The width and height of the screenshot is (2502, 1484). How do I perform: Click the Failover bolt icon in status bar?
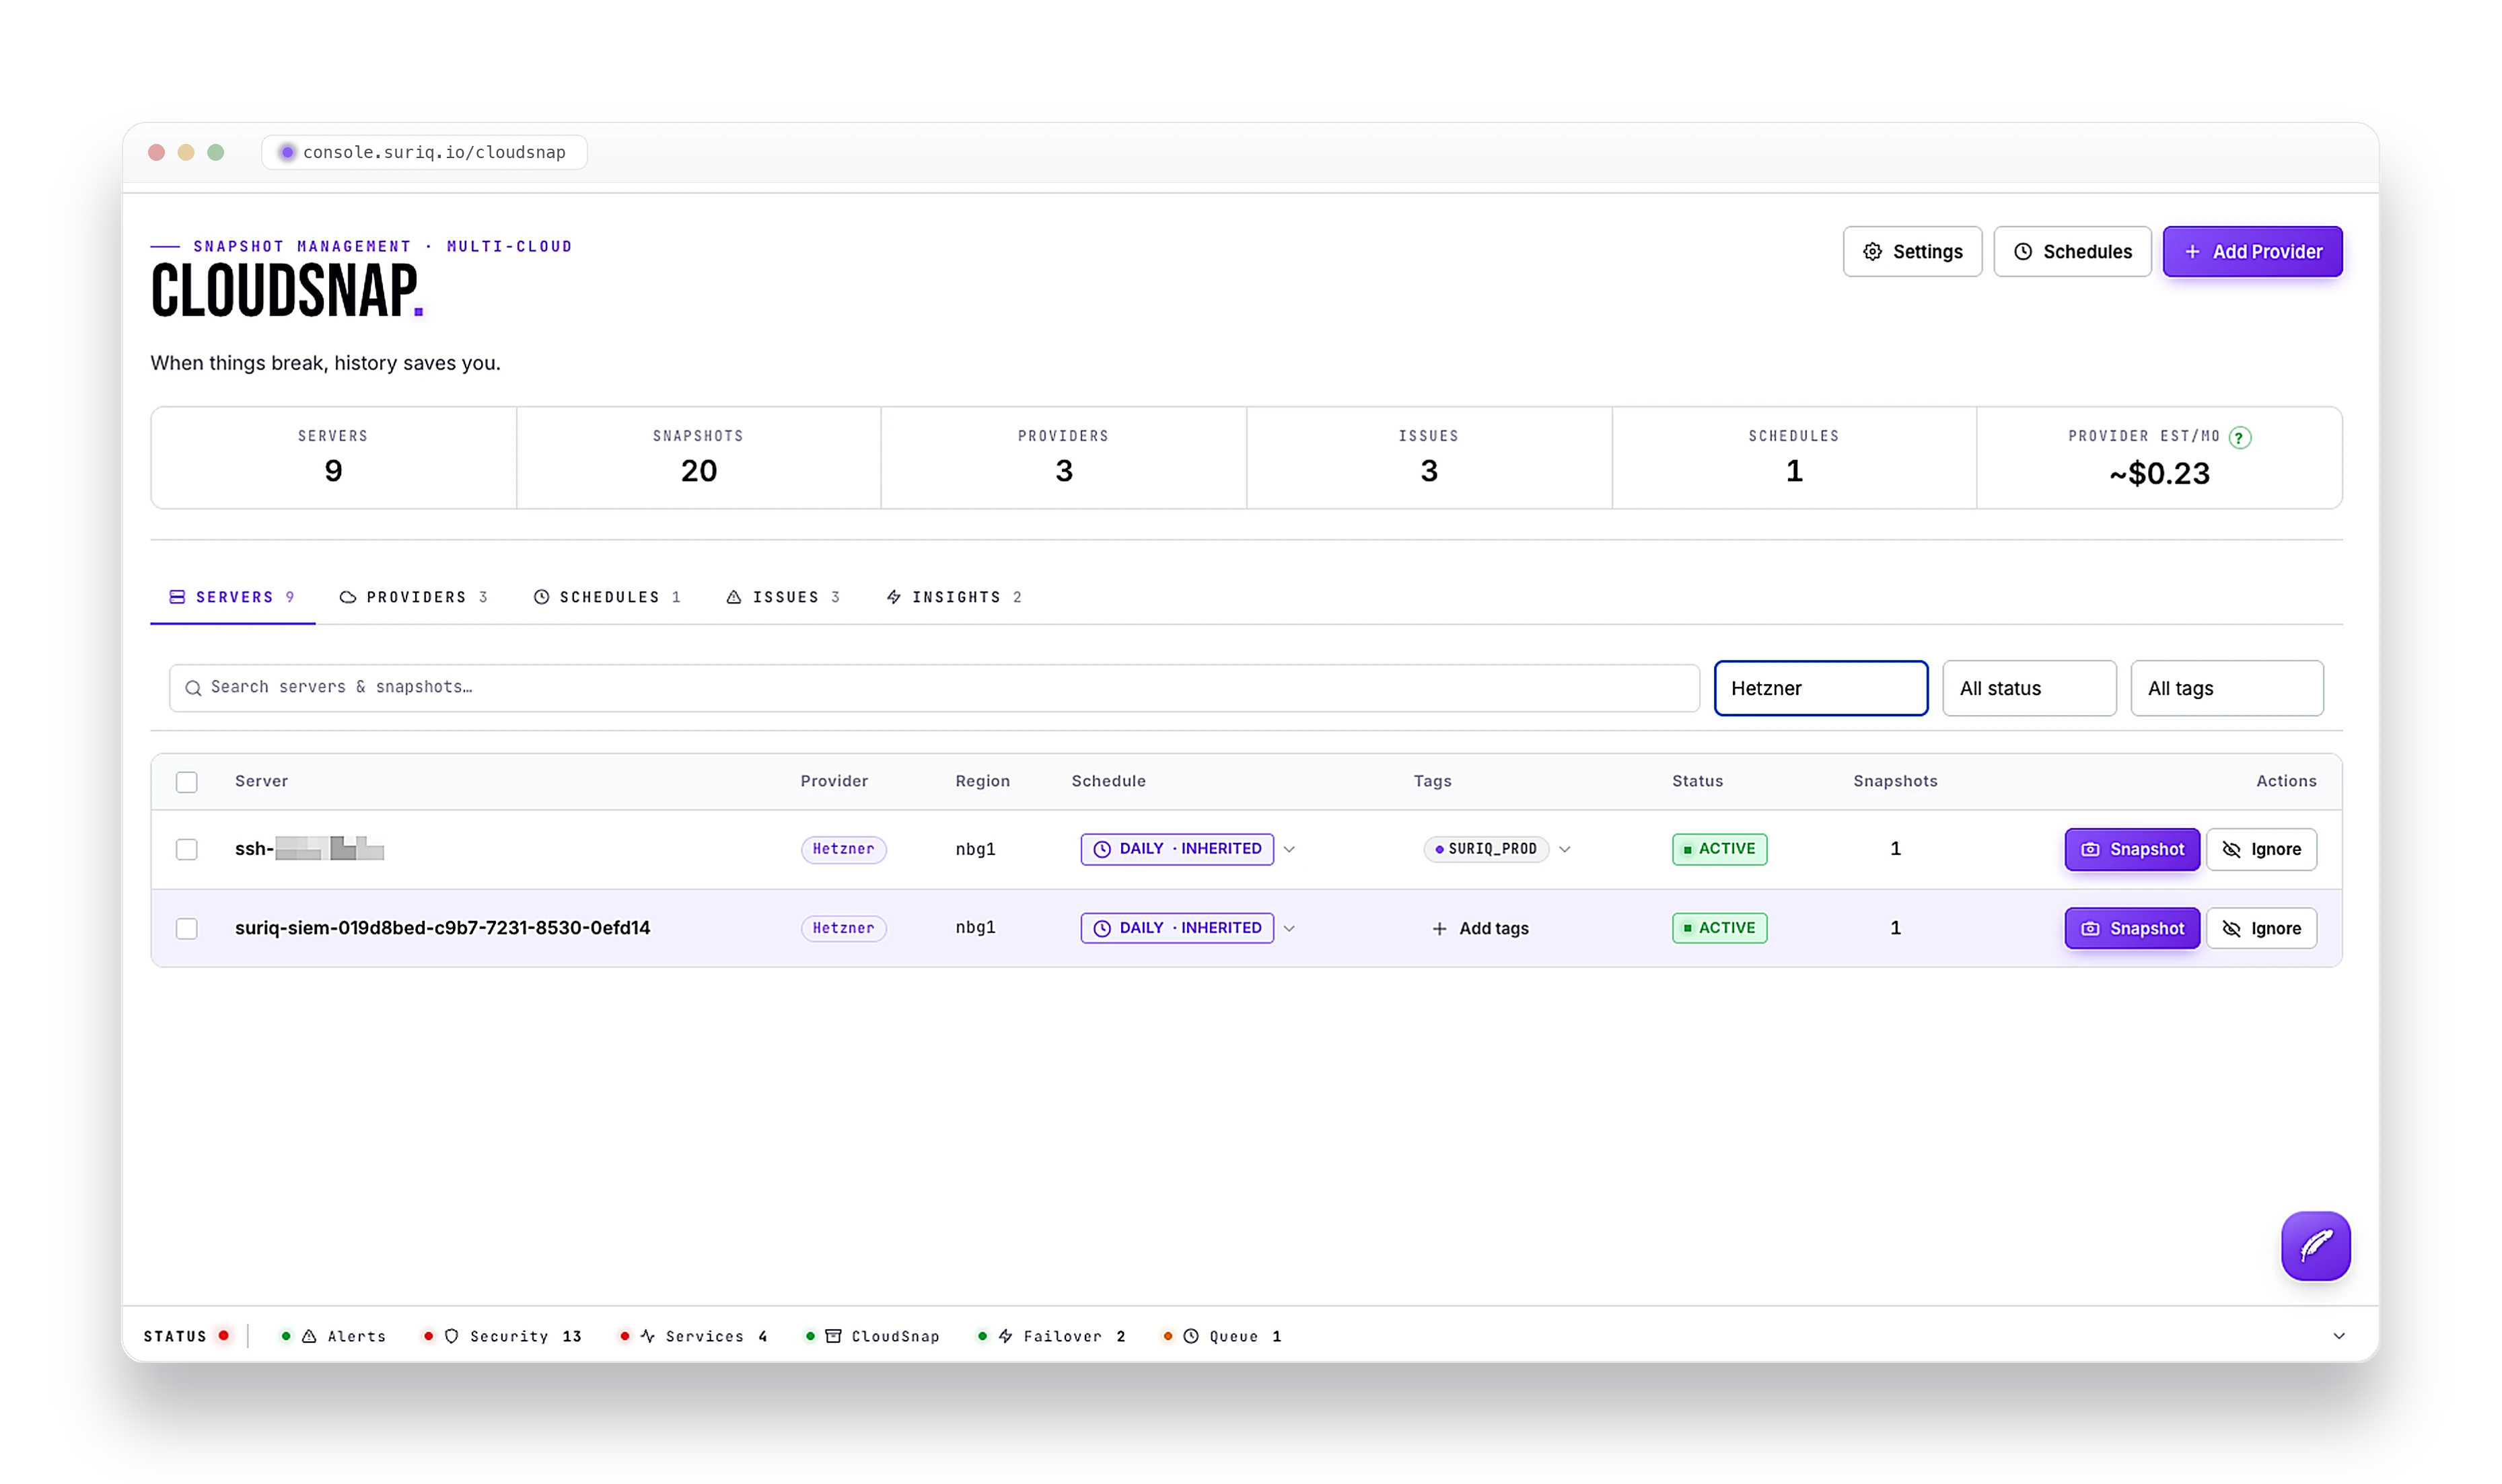(x=1005, y=1336)
